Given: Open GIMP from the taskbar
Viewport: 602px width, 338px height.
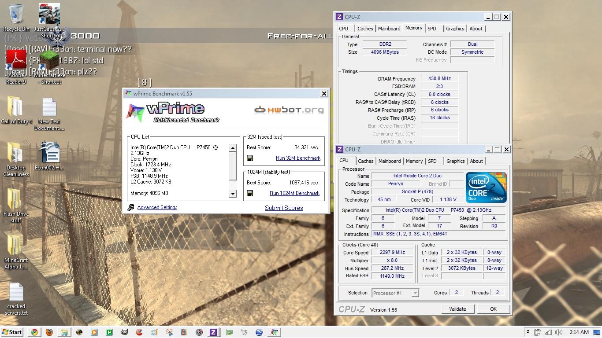Looking at the screenshot, I should (x=124, y=332).
